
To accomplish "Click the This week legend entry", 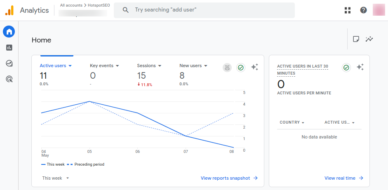I will tap(53, 164).
